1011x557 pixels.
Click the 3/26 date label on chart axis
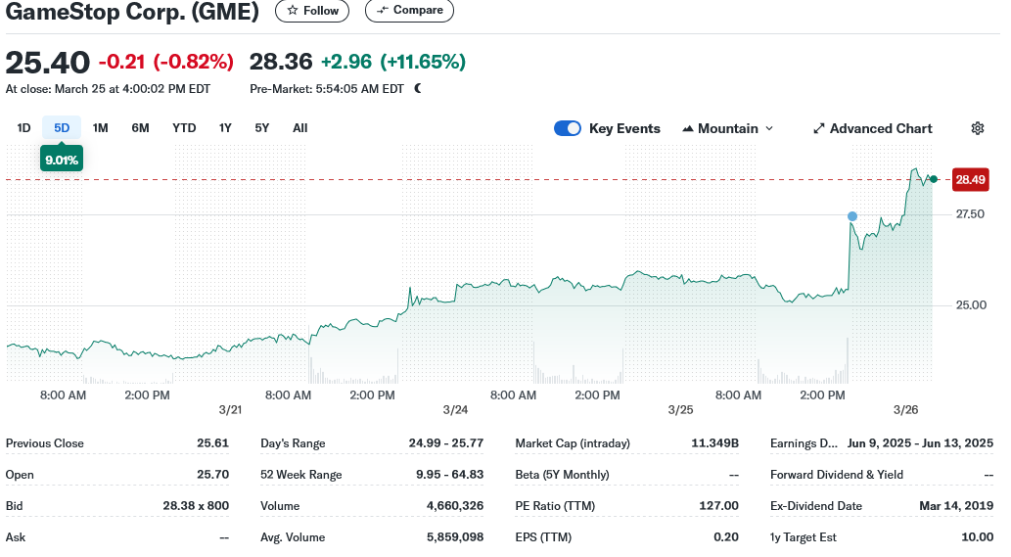pos(905,409)
